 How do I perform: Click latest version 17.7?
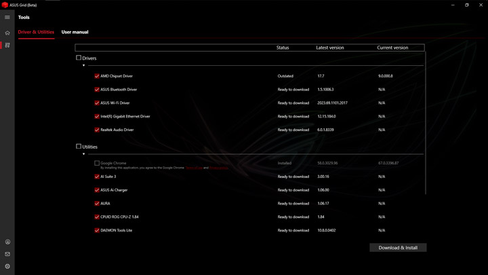(x=321, y=76)
